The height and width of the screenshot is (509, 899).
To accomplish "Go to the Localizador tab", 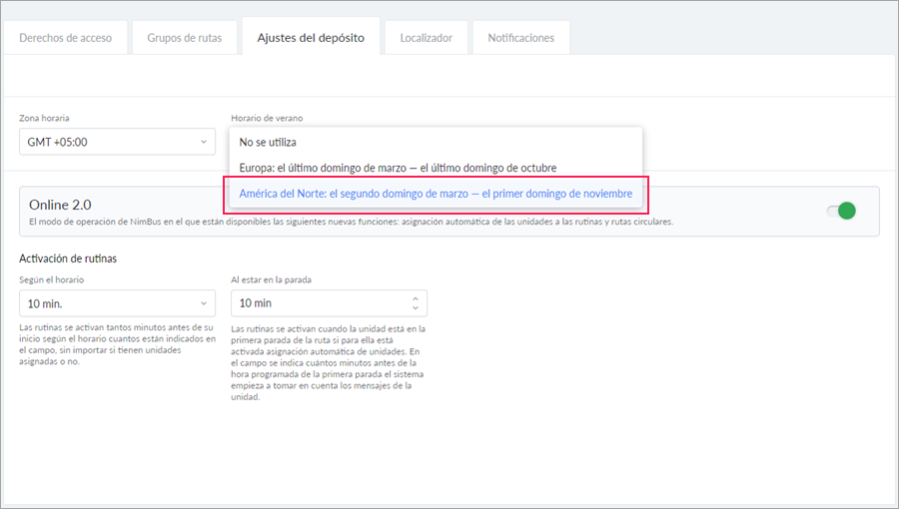I will 426,38.
